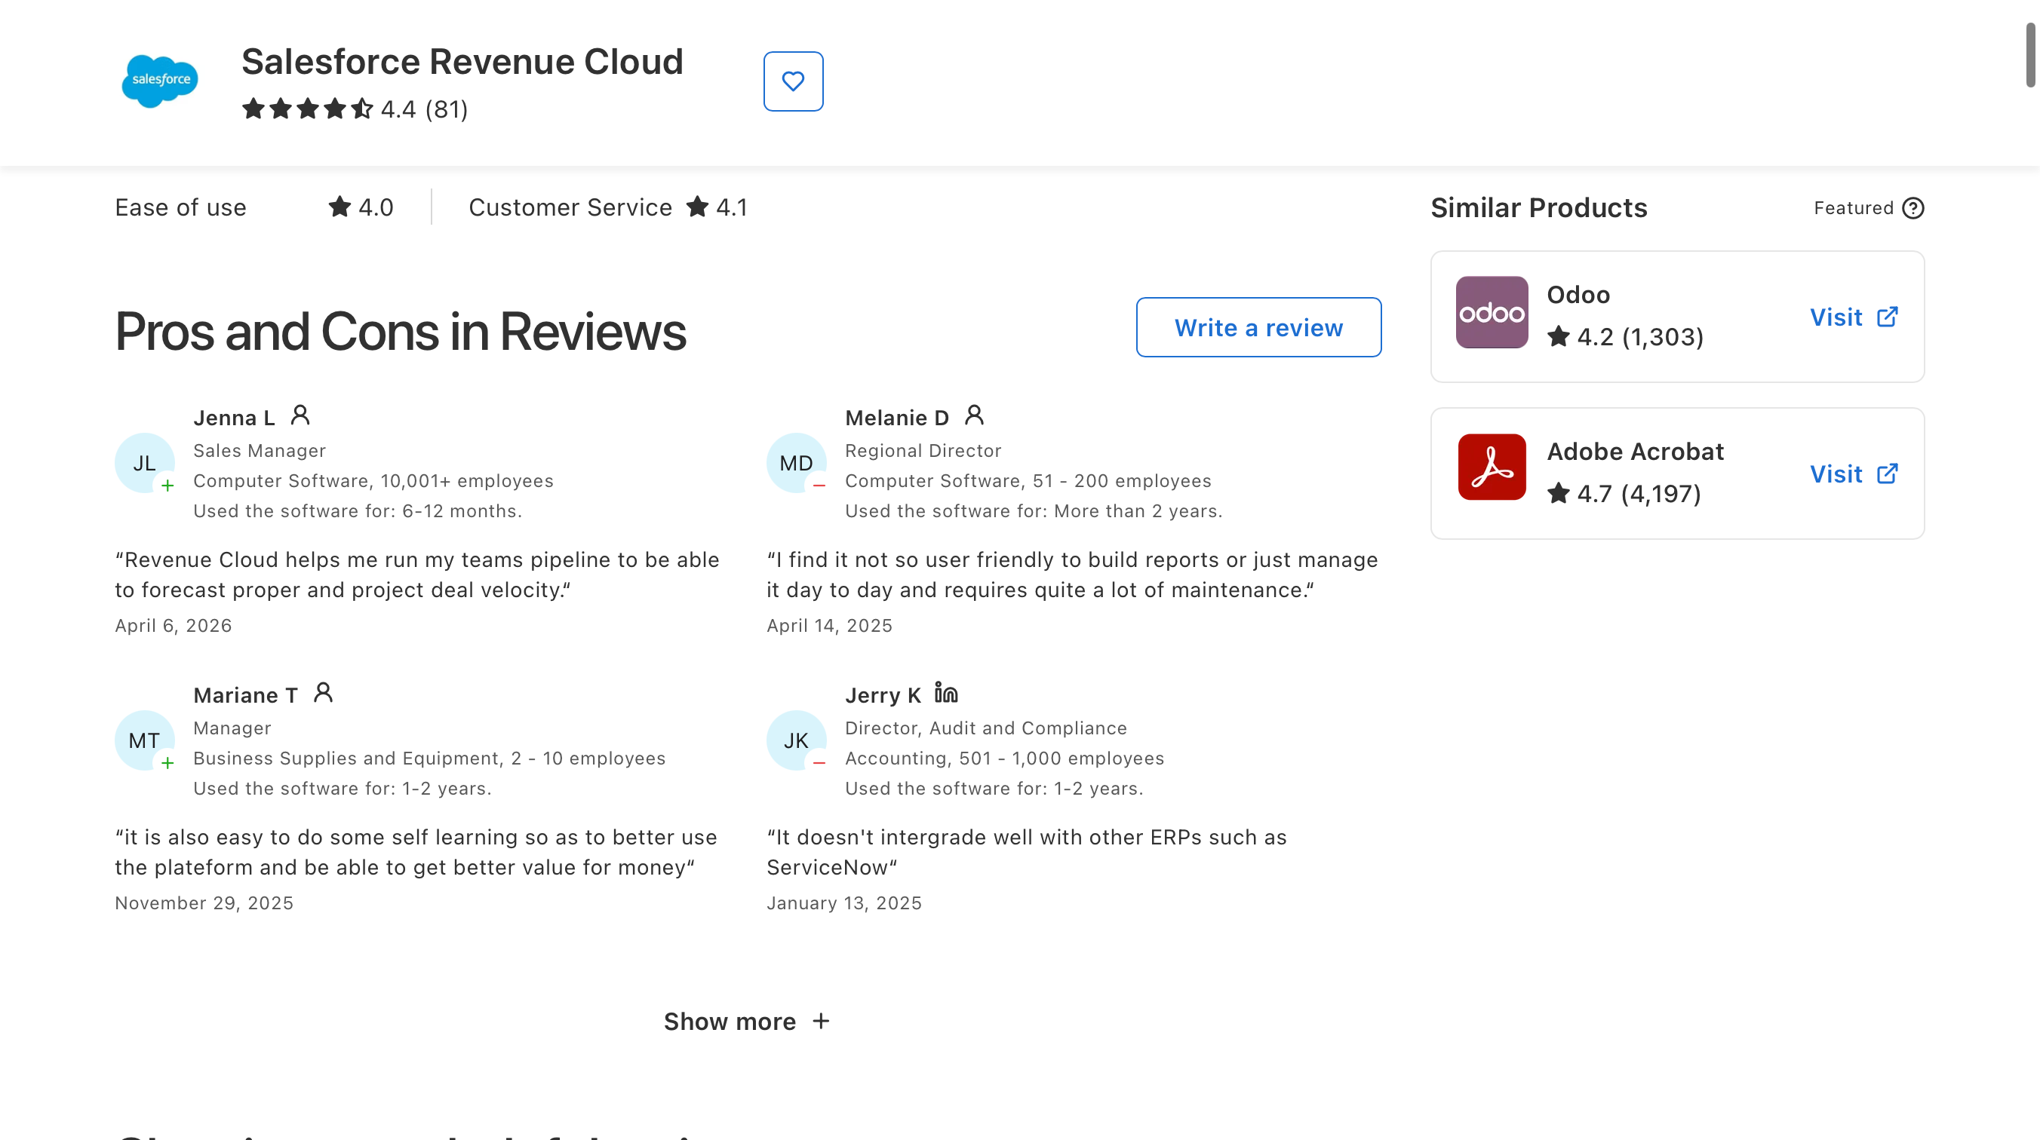
Task: Click the MT reviewer avatar
Action: pyautogui.click(x=145, y=740)
